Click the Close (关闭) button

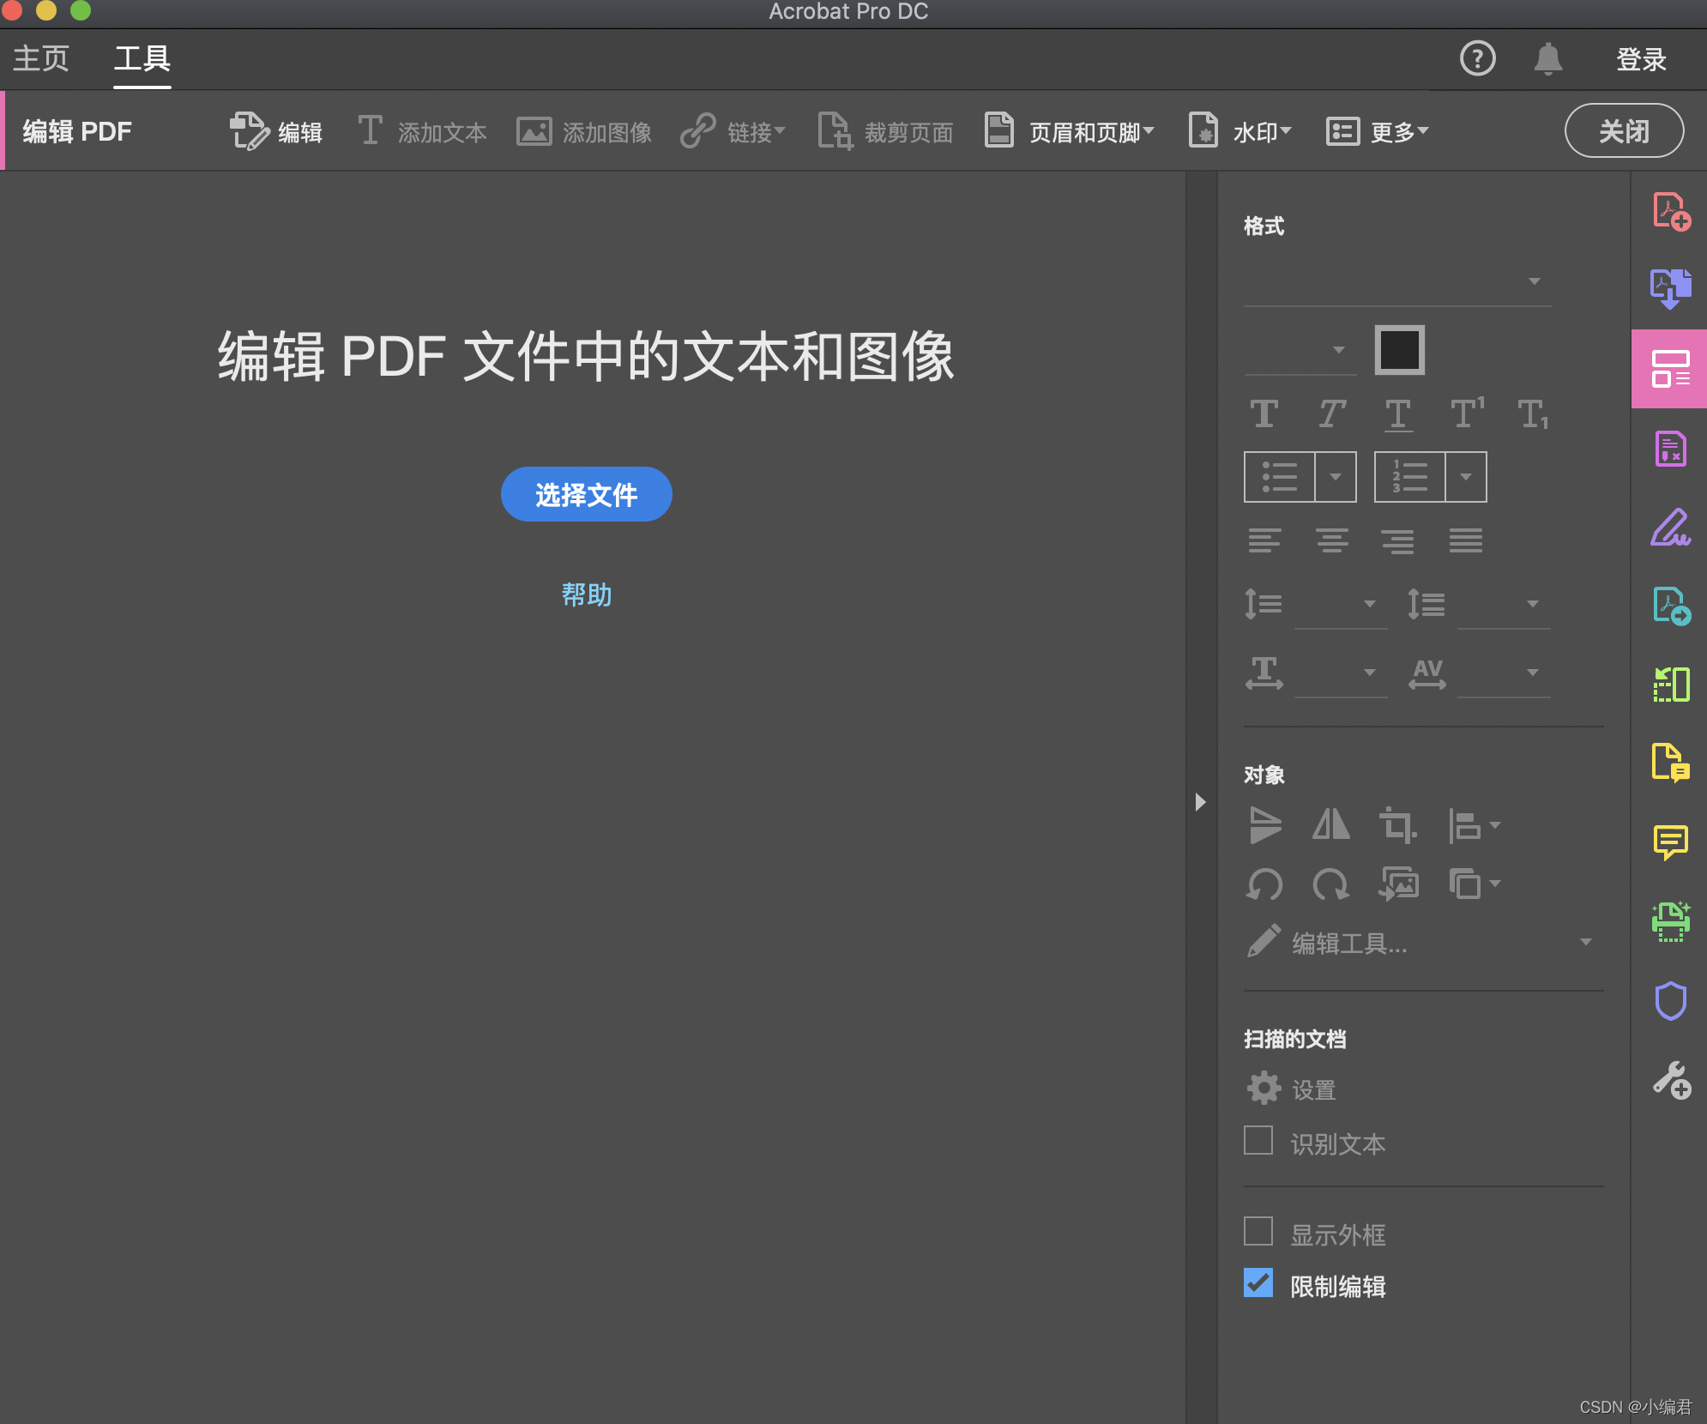1624,130
